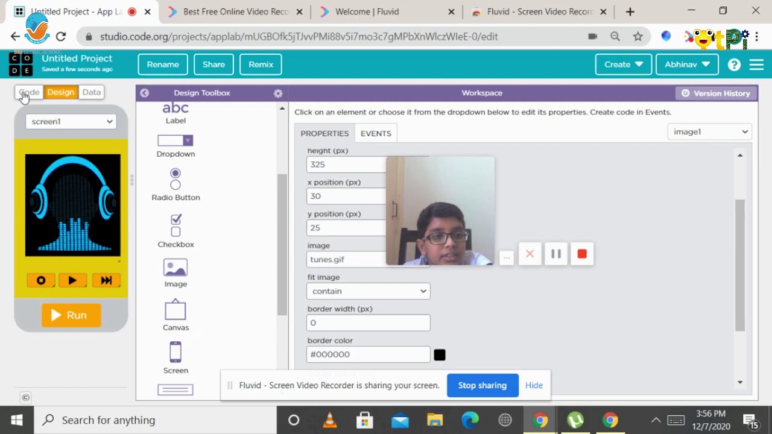Open the Abhinav account dropdown

(687, 64)
